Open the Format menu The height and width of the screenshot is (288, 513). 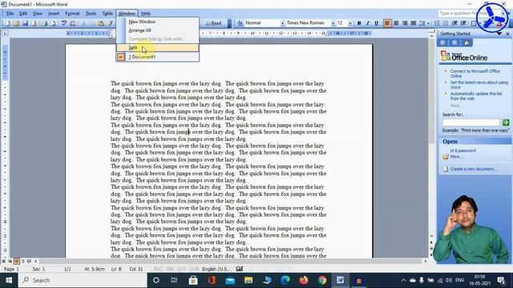(x=72, y=14)
